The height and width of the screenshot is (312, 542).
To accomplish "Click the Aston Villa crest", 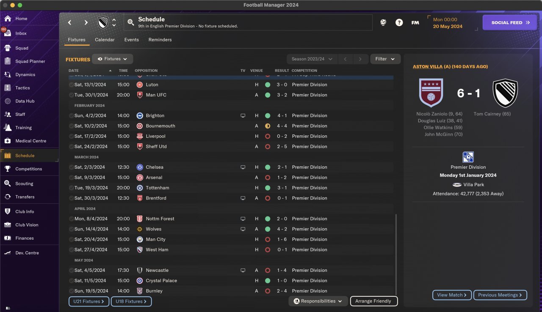I will (431, 93).
